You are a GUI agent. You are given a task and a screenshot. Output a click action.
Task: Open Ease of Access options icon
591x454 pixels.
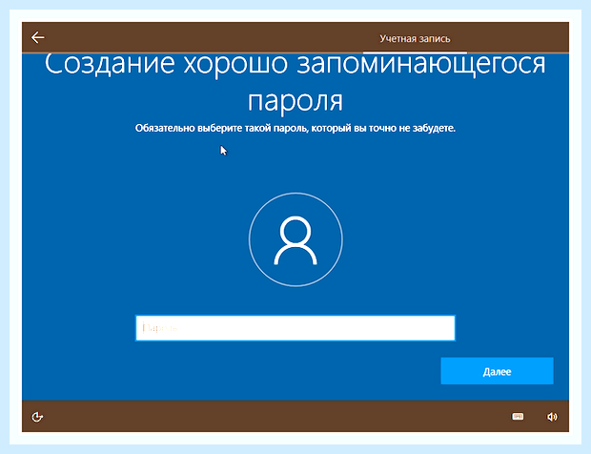[37, 417]
